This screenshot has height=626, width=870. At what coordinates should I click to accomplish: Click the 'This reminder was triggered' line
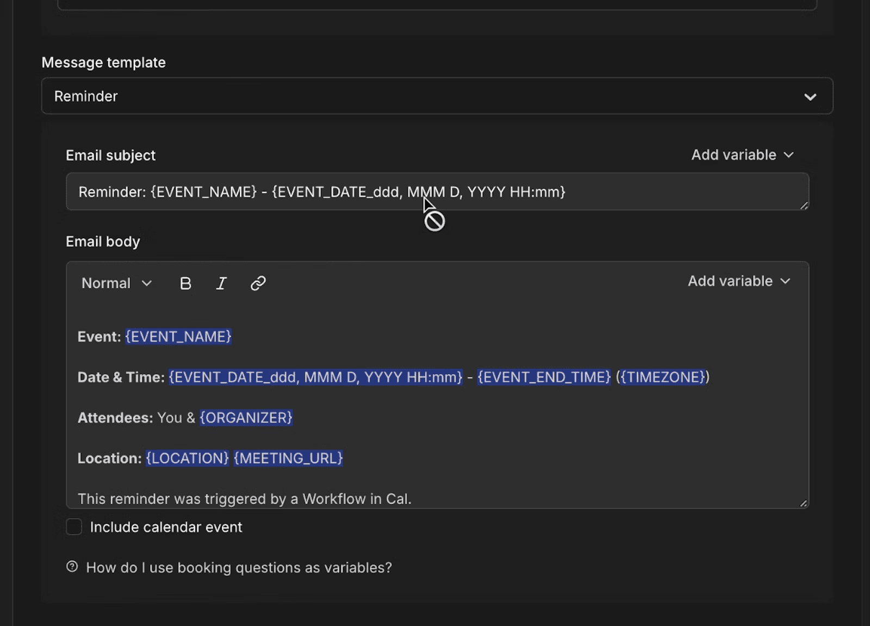pos(244,499)
